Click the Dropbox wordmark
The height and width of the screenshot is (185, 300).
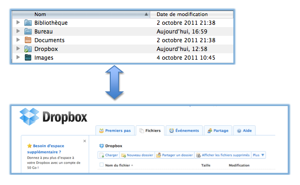(65, 118)
